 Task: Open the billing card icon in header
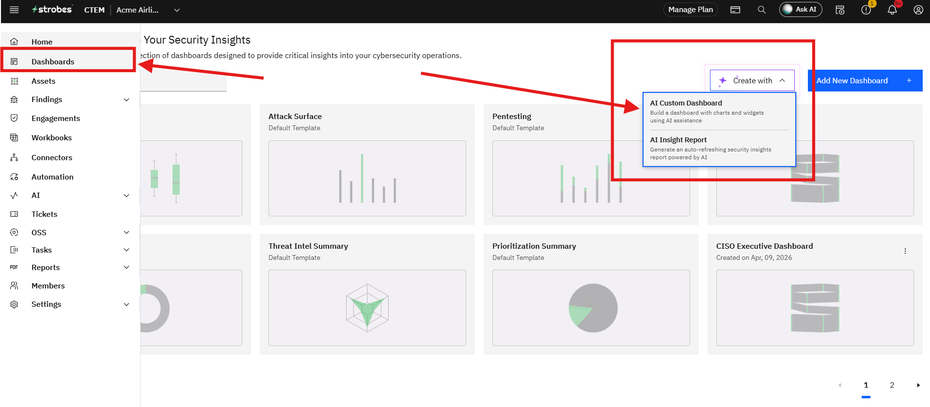(735, 10)
